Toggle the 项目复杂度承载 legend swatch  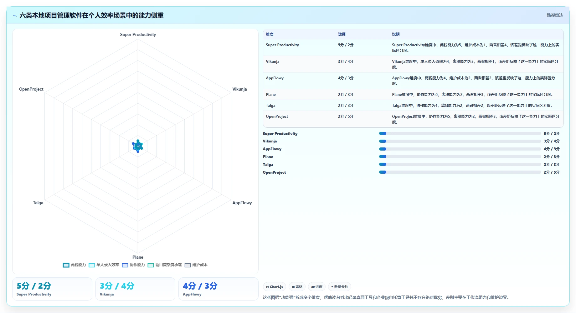coord(151,265)
